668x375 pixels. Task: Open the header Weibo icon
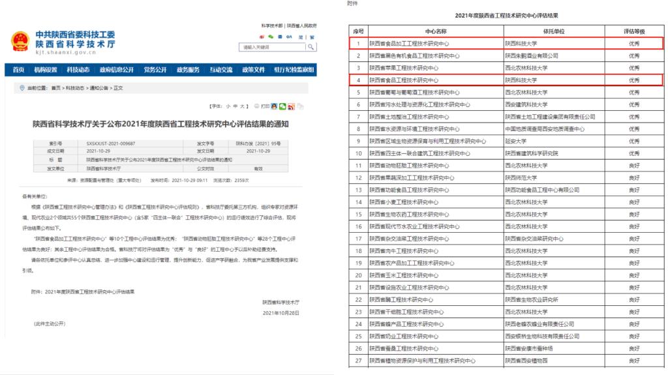(262, 37)
